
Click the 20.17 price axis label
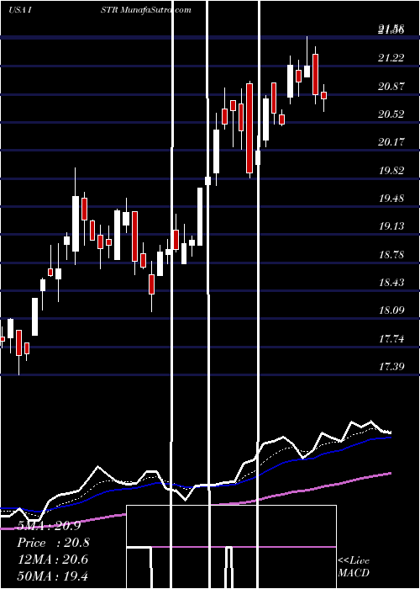click(x=391, y=142)
